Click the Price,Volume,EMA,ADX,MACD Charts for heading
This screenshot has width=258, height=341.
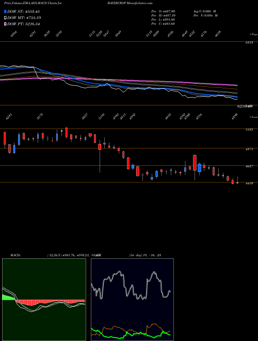click(x=33, y=3)
